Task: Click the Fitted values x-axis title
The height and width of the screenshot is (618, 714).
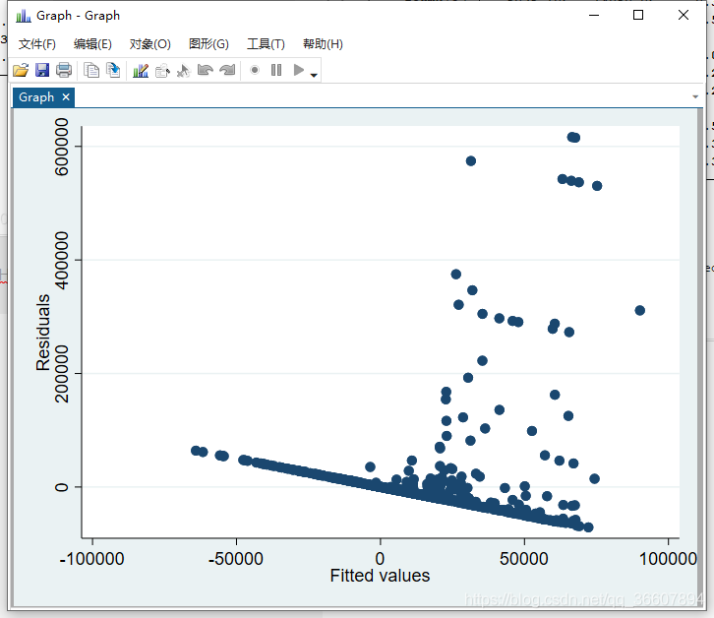Action: coord(380,576)
